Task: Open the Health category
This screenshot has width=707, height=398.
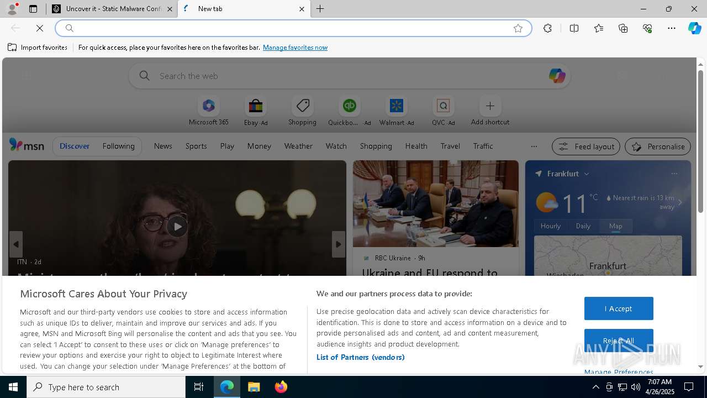Action: pyautogui.click(x=416, y=146)
